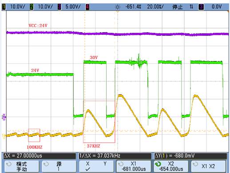This screenshot has height=173, width=230.
Task: Select the channel 1 yellow indicator
Action: click(4, 7)
